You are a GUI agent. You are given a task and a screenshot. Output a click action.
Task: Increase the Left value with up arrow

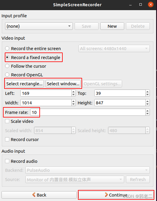pos(73,92)
